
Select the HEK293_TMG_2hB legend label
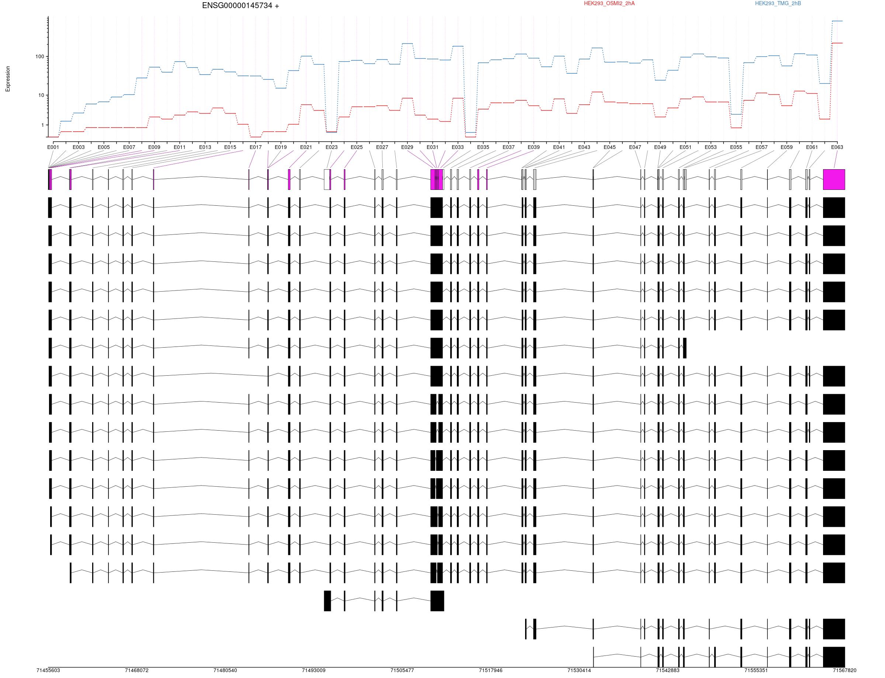(x=778, y=4)
